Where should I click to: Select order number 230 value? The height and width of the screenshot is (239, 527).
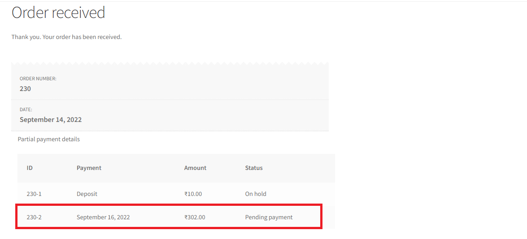pos(25,89)
